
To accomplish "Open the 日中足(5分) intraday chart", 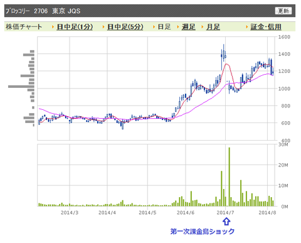I will (x=125, y=27).
